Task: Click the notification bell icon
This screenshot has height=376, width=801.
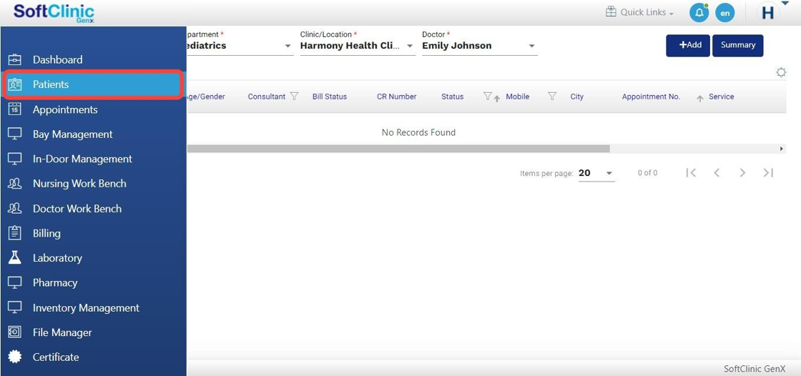Action: [698, 13]
